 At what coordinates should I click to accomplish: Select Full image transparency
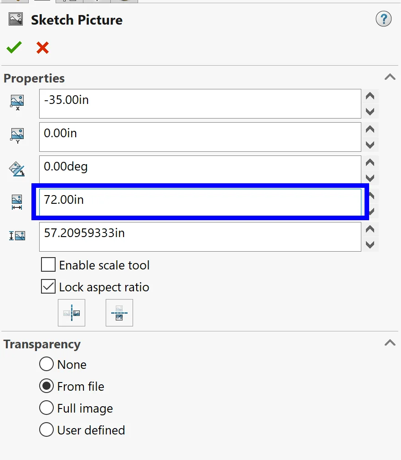click(46, 408)
